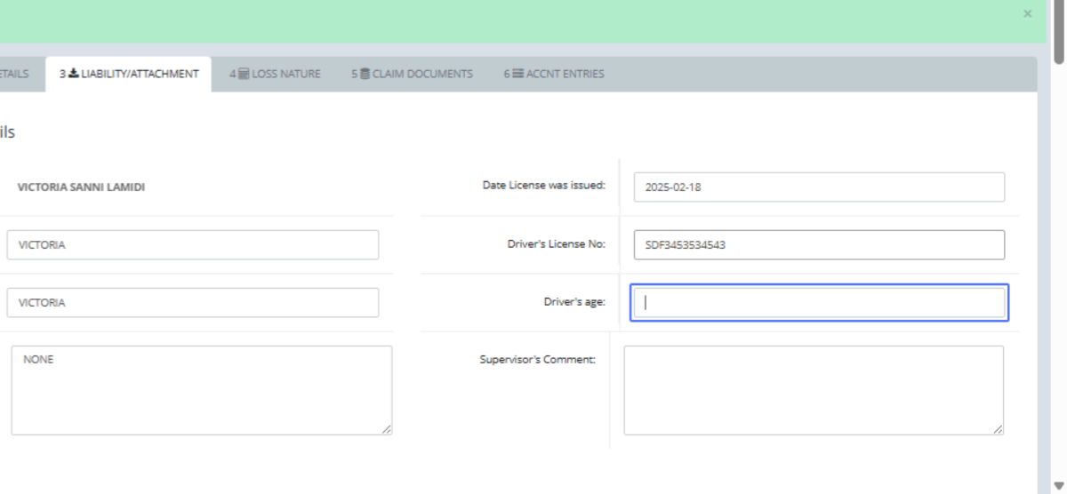Image resolution: width=1067 pixels, height=494 pixels.
Task: Focus the Driver's License No input
Action: click(818, 245)
